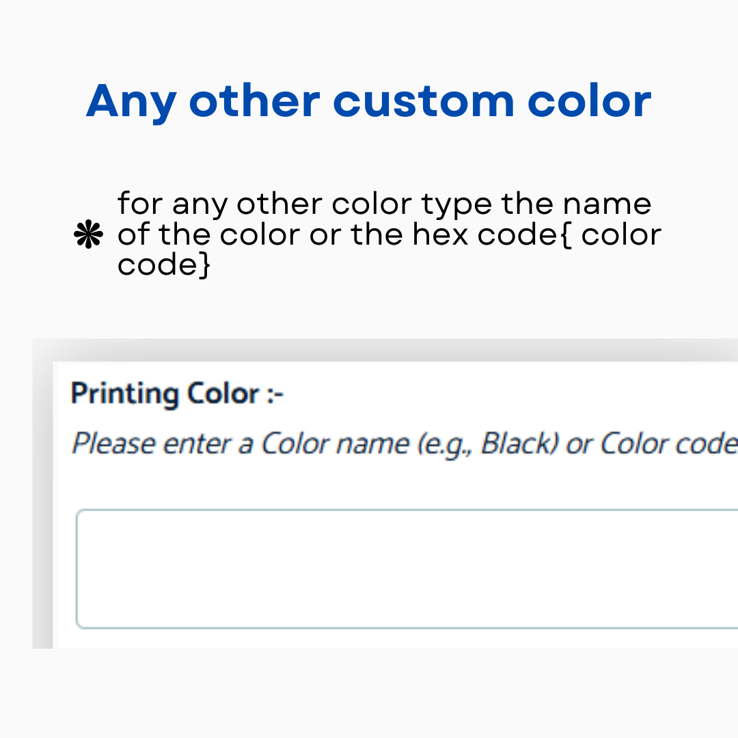Viewport: 738px width, 738px height.
Task: Click the word "other" in the blue heading
Action: coord(254,101)
